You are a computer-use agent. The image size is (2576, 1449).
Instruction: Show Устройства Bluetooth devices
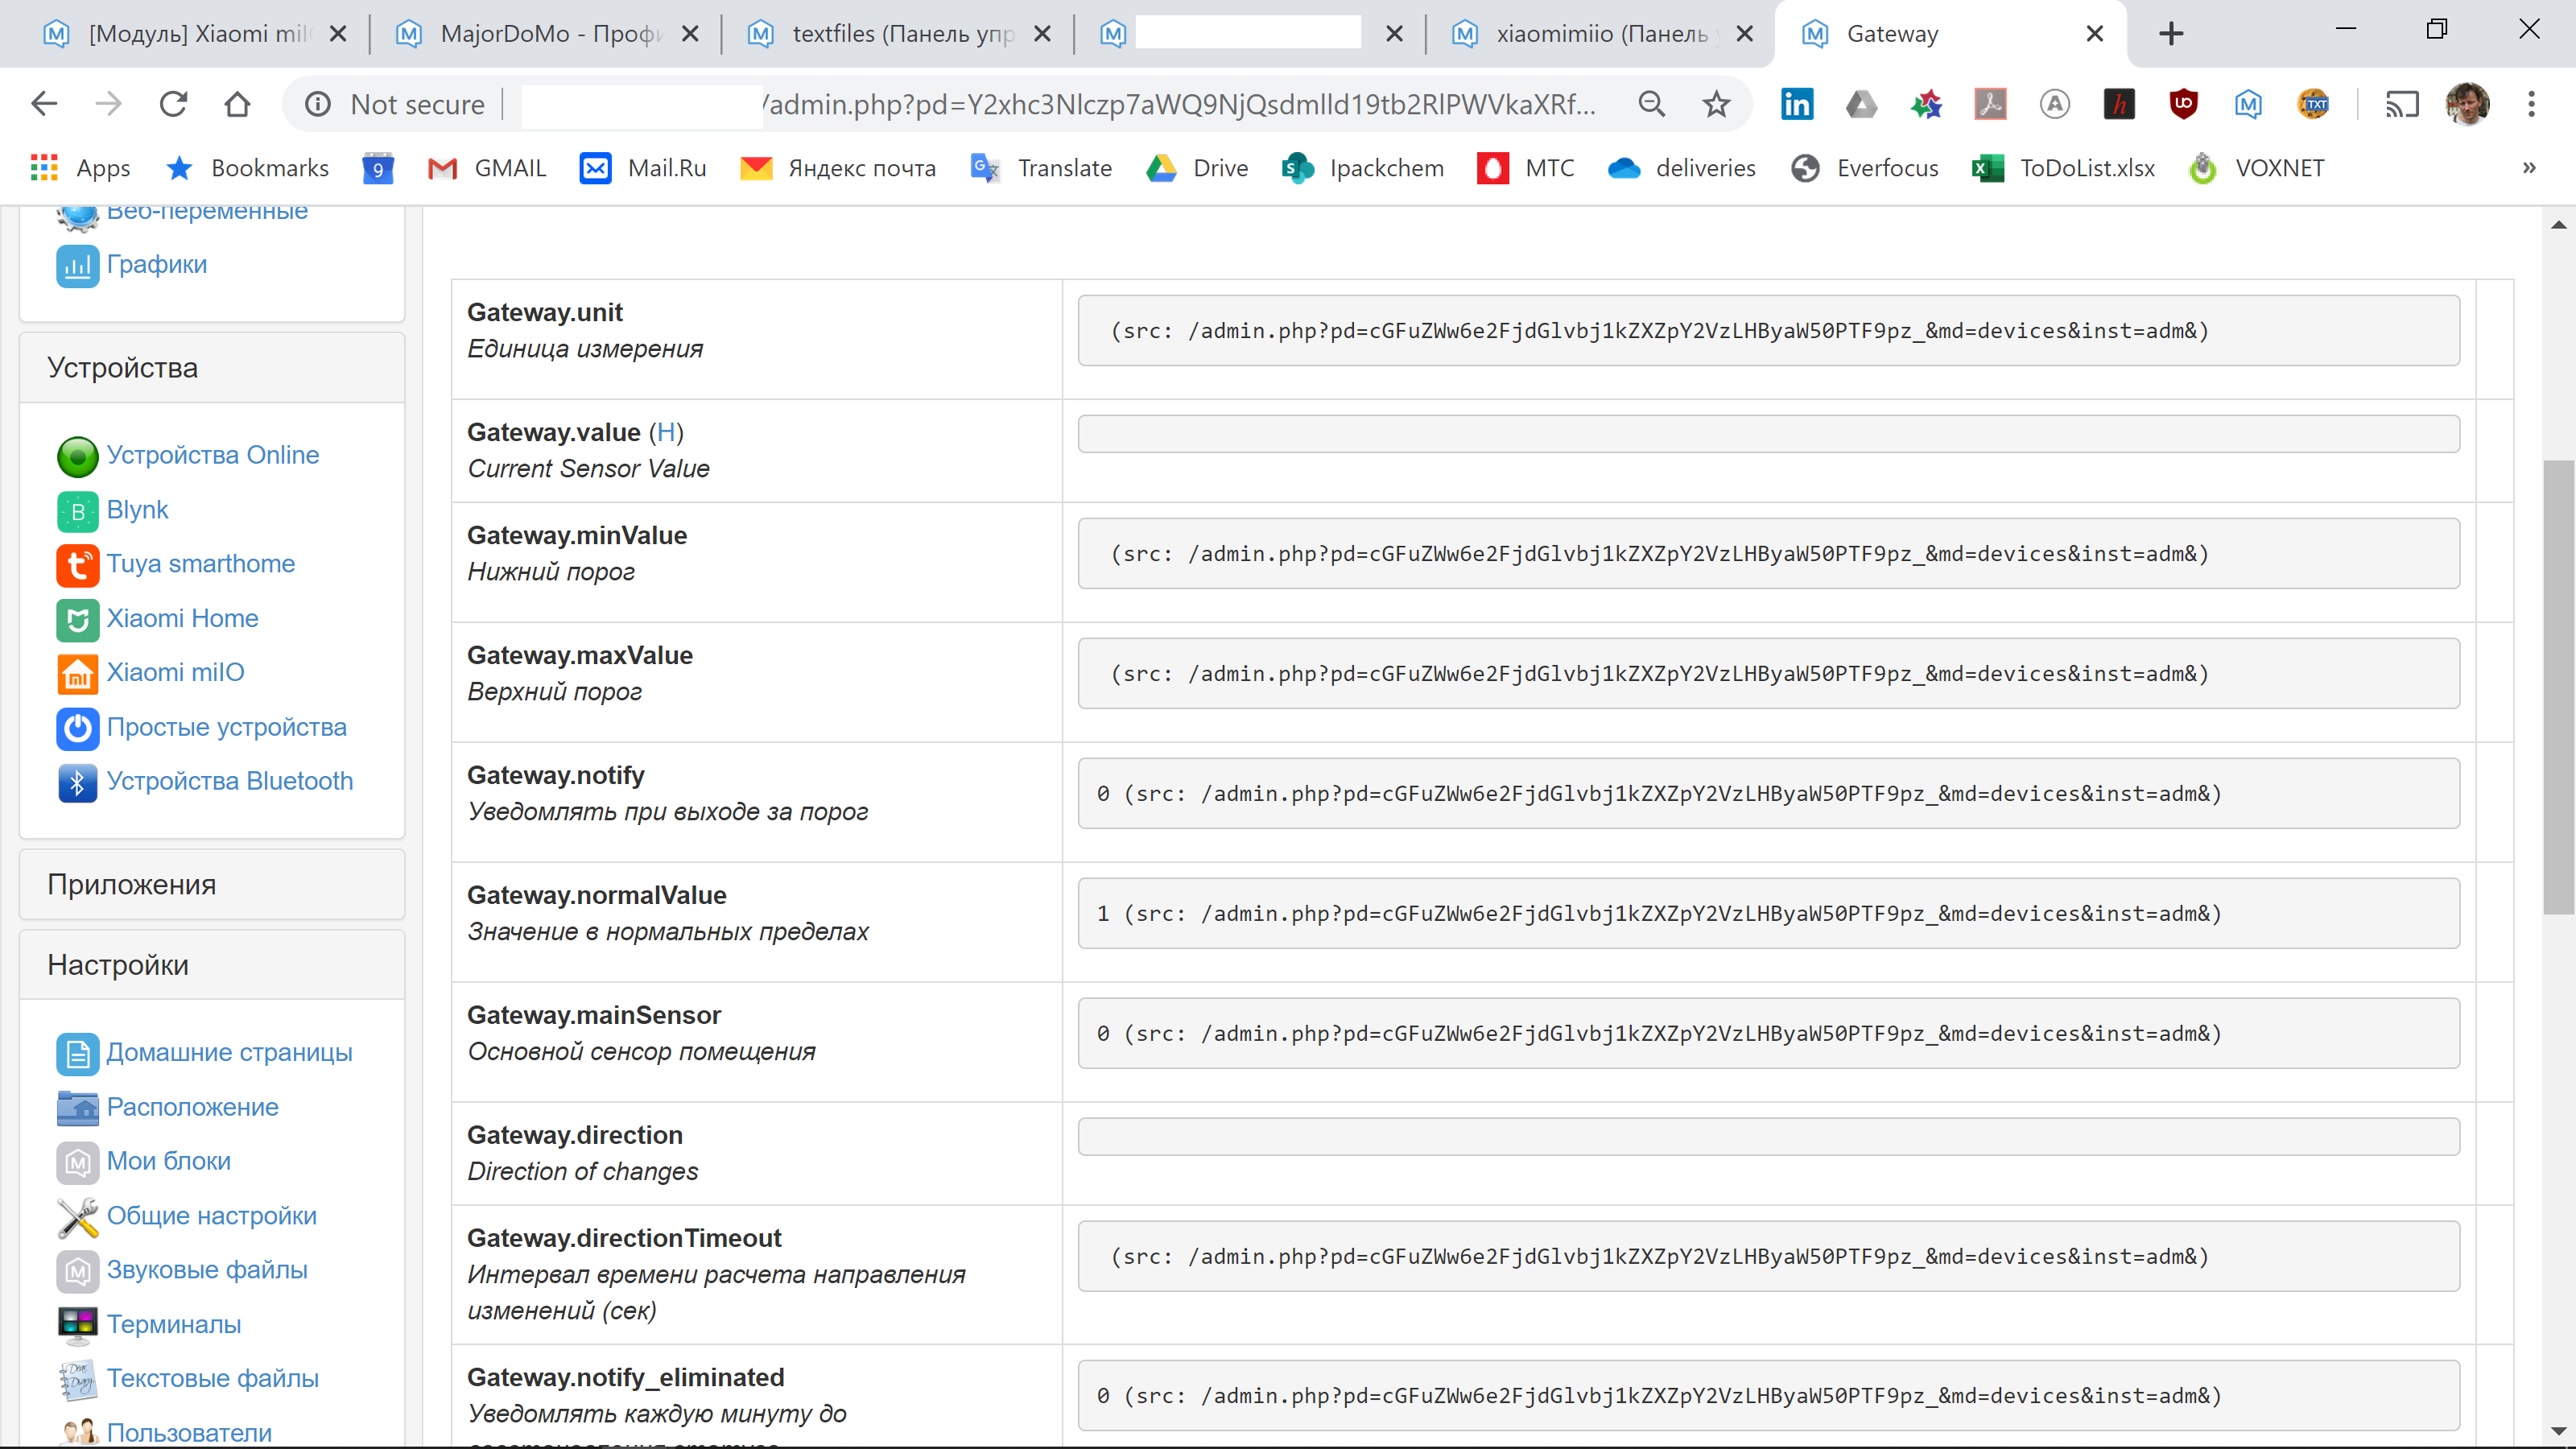[x=230, y=781]
